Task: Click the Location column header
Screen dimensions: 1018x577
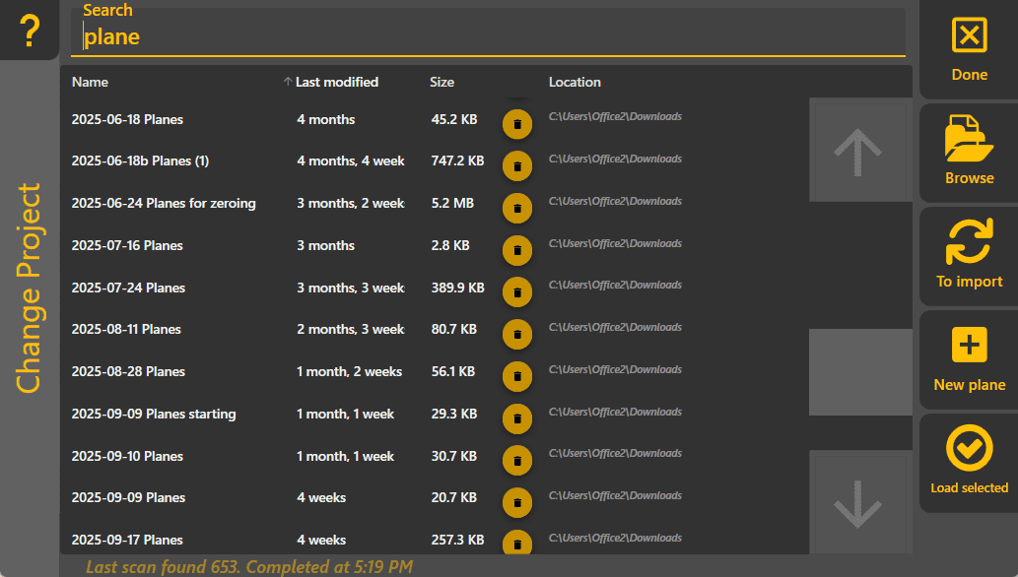Action: pos(575,82)
